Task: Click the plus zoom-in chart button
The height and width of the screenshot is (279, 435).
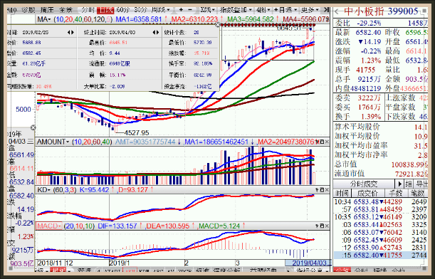Action: point(181,10)
